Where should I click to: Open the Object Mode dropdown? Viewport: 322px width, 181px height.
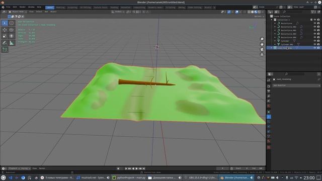[x=18, y=12]
